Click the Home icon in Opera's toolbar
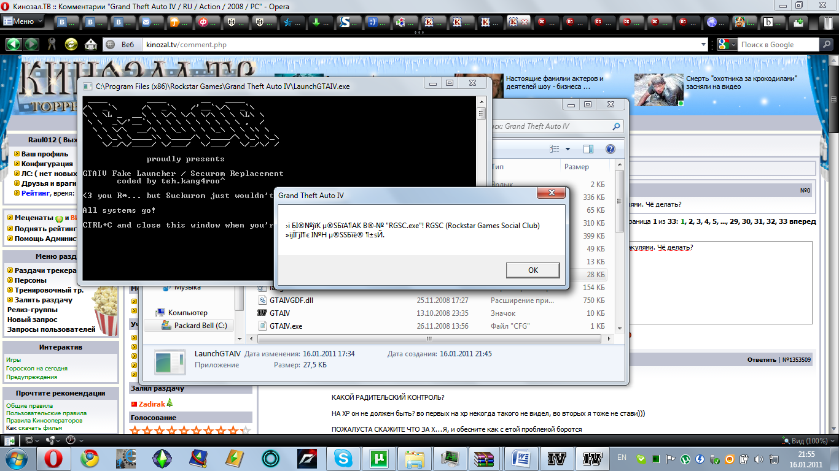The height and width of the screenshot is (471, 839). (x=91, y=44)
